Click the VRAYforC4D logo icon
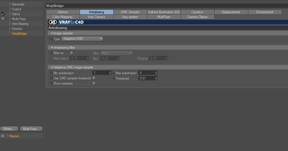The height and width of the screenshot is (151, 288). (53, 22)
